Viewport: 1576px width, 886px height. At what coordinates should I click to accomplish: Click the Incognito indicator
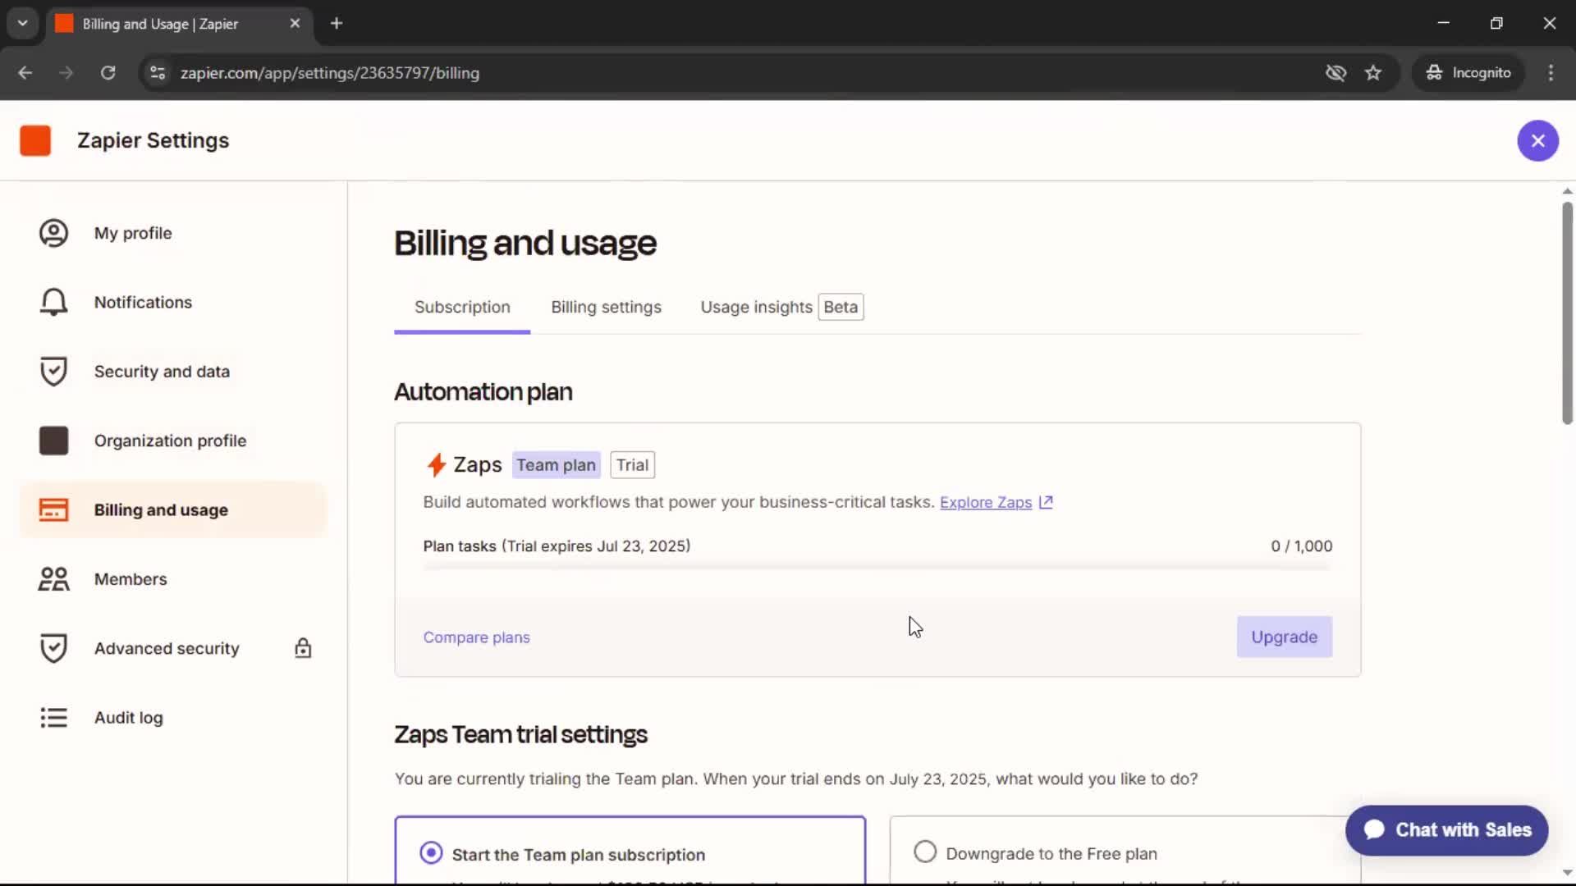1468,73
